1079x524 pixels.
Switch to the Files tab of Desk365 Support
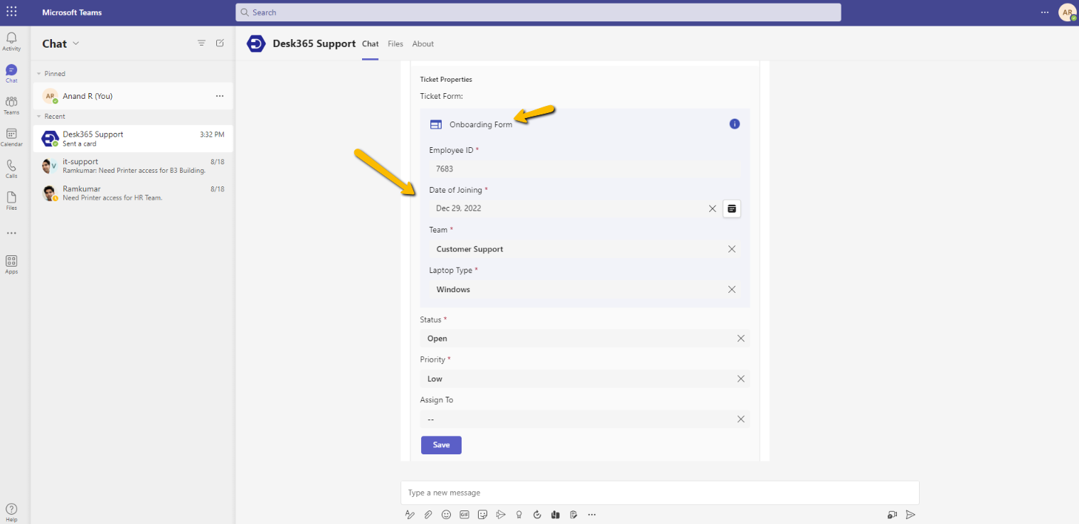coord(395,44)
